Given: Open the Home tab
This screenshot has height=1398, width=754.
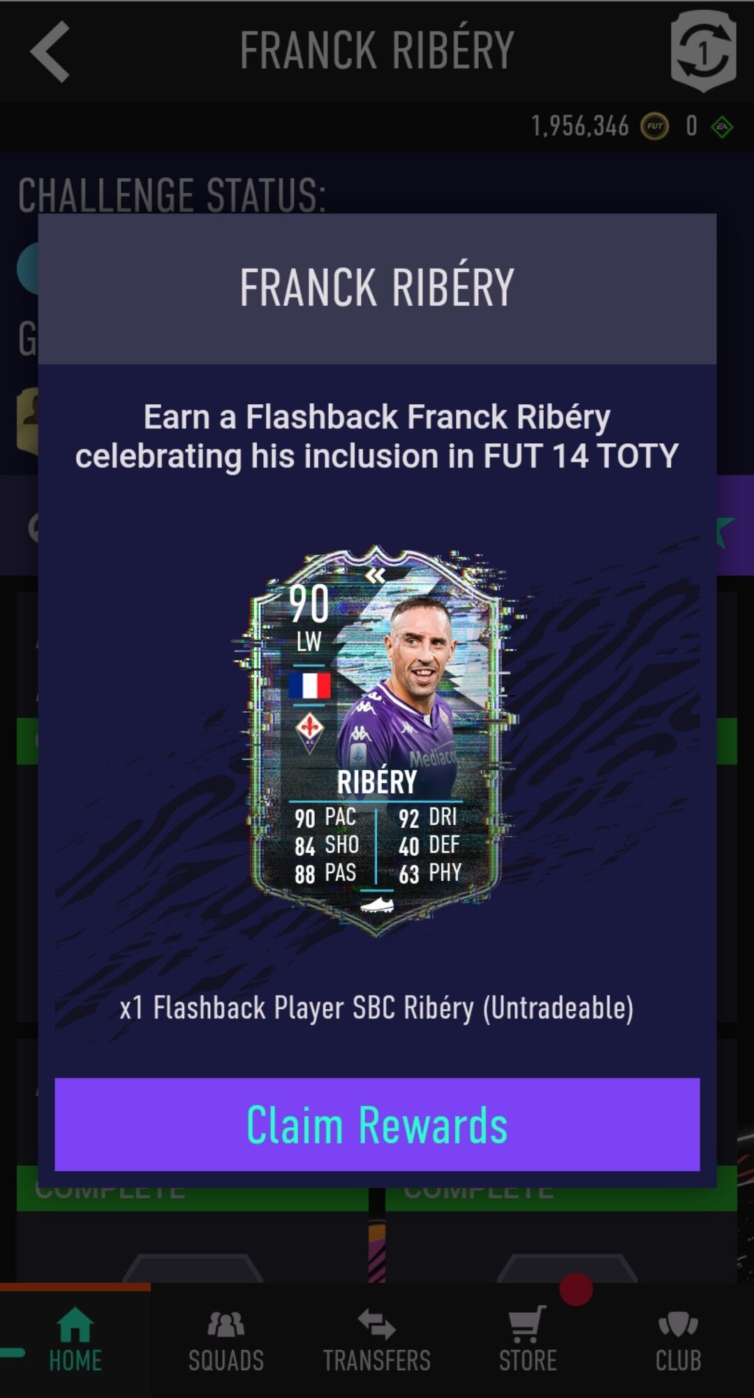Looking at the screenshot, I should (75, 1340).
